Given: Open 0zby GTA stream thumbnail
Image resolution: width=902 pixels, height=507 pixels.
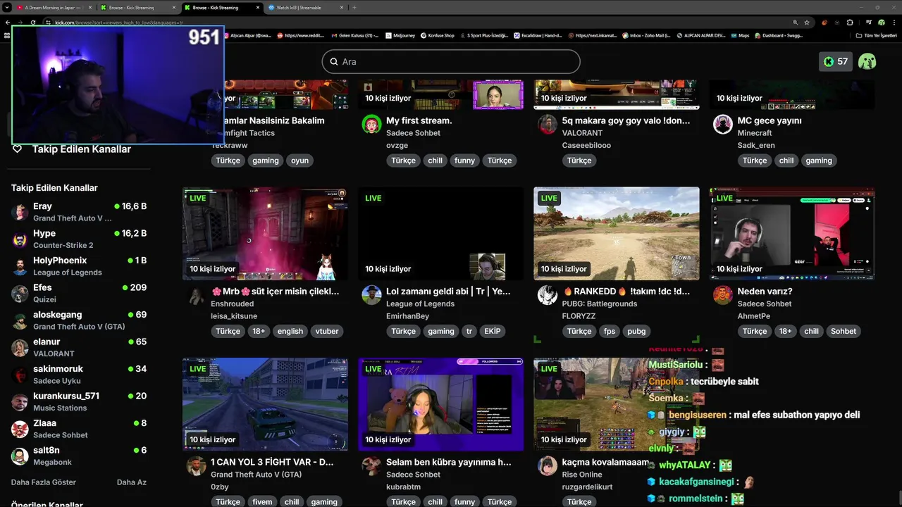Looking at the screenshot, I should pos(265,404).
